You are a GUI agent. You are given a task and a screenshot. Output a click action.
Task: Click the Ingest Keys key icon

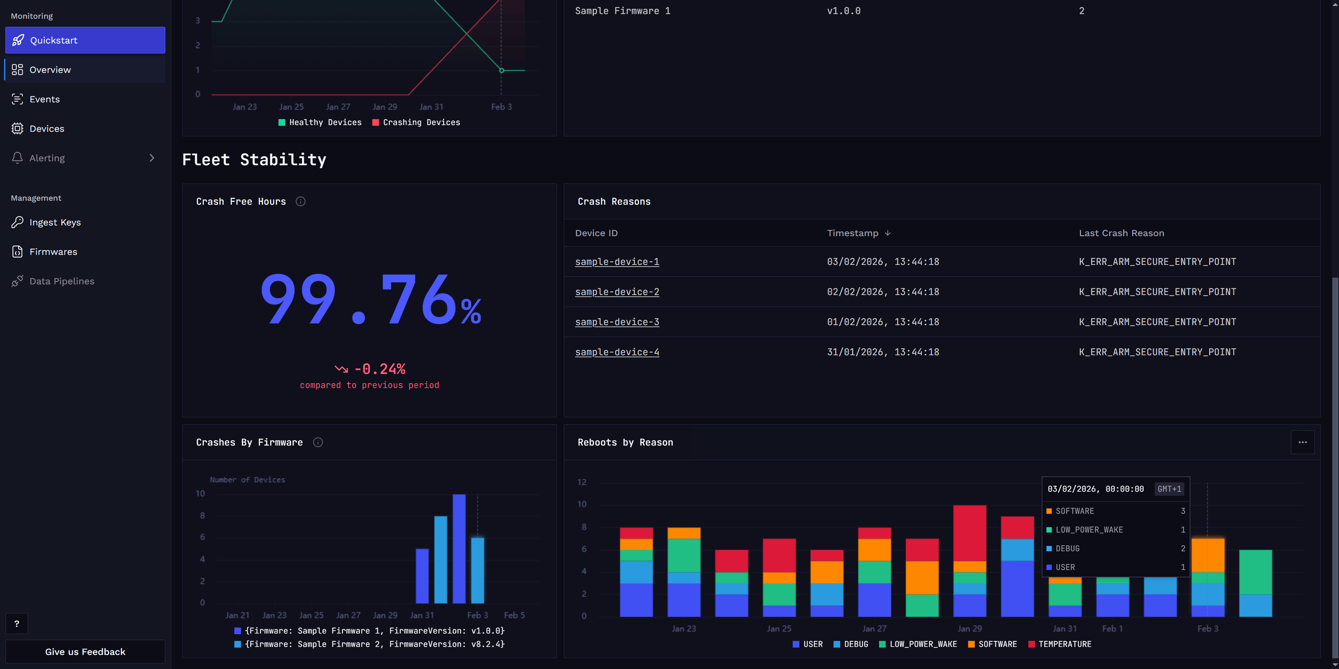(17, 222)
